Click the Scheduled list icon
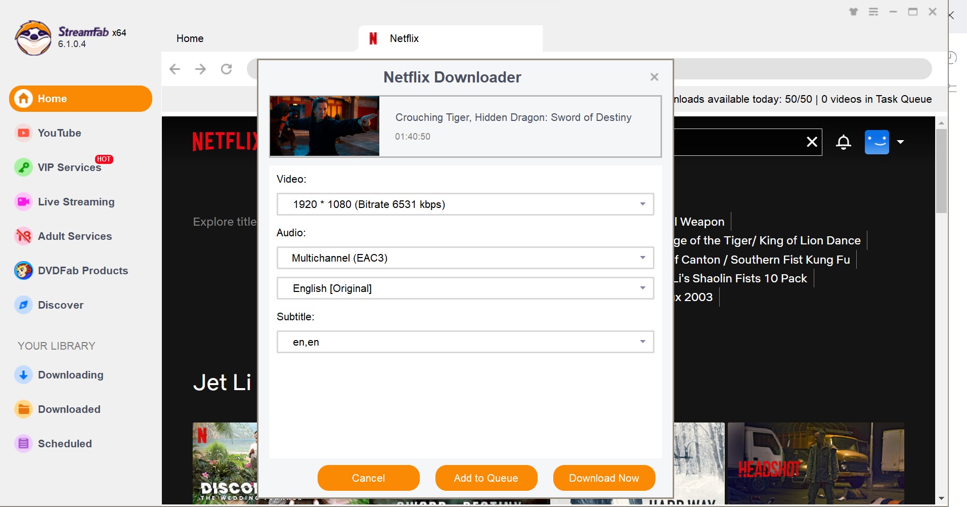967x507 pixels. pos(23,444)
